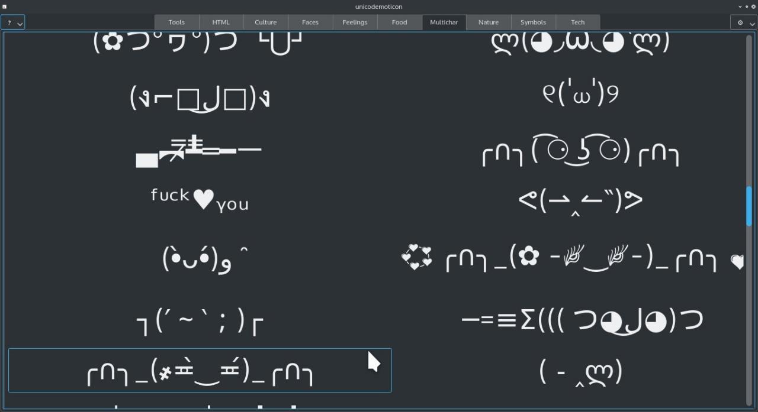
Task: Select the ლ(◕ω◕ლ) emoticon in top row
Action: (x=581, y=43)
